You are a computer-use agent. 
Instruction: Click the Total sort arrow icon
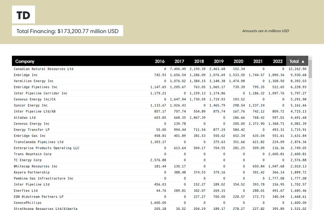(303, 61)
